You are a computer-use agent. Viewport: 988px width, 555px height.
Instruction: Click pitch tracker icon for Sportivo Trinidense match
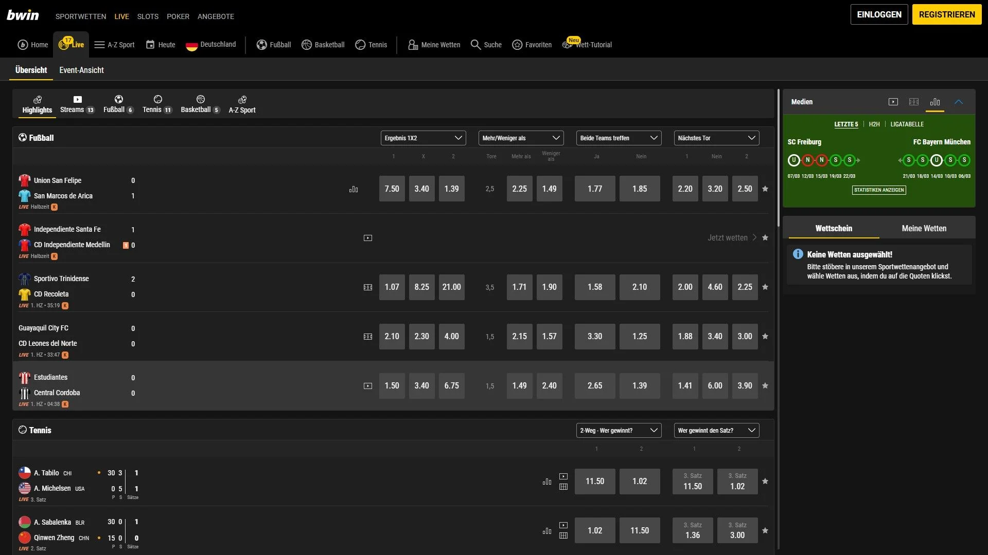pyautogui.click(x=368, y=287)
